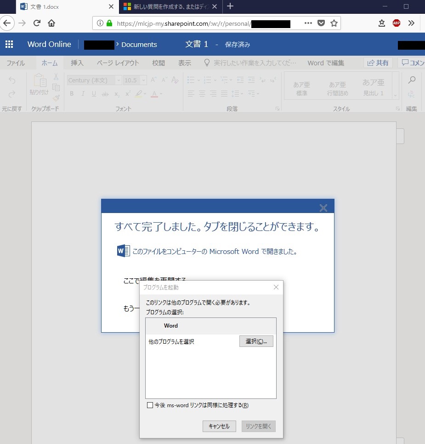
Task: Switch to the 校閲 ribbon tab
Action: coord(159,63)
